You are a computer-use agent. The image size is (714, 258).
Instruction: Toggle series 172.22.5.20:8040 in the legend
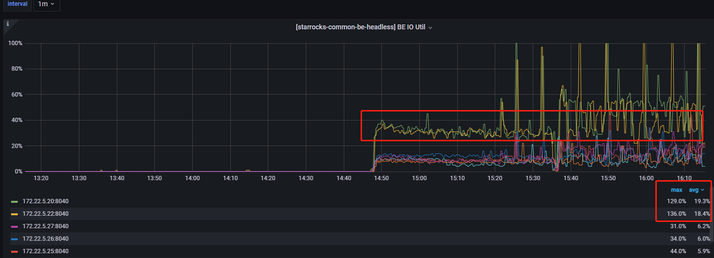[x=46, y=201]
